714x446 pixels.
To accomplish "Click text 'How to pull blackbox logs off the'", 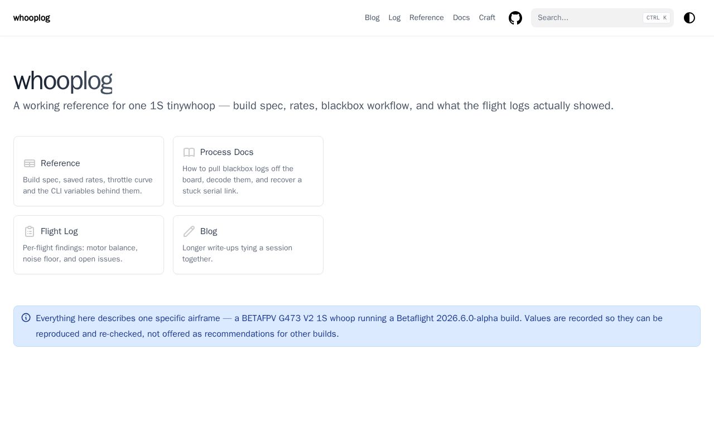I will pos(238,169).
